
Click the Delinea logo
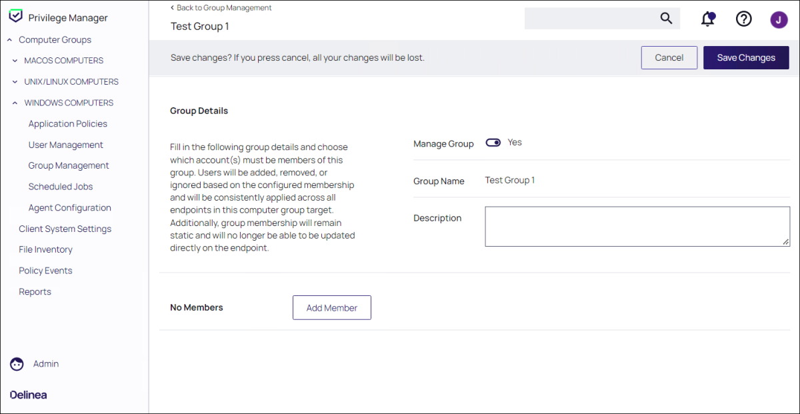[29, 395]
